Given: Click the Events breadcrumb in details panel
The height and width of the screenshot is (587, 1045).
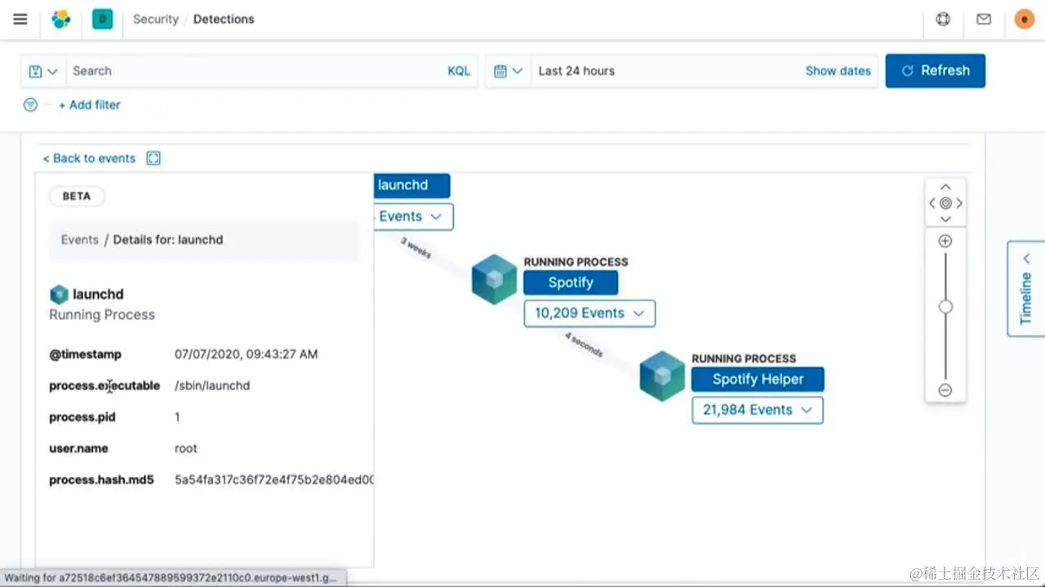Looking at the screenshot, I should [x=80, y=240].
